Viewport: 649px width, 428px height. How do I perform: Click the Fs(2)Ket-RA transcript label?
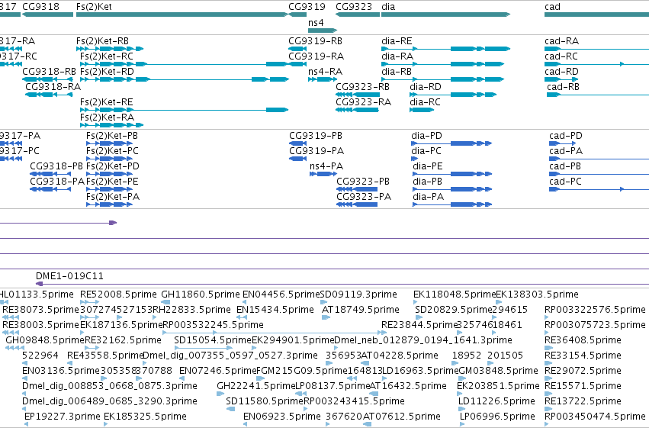pos(107,117)
